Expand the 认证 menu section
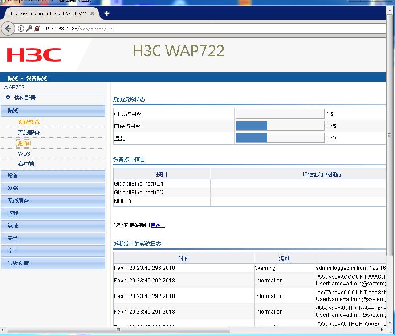Image resolution: width=395 pixels, height=335 pixels. (53, 226)
